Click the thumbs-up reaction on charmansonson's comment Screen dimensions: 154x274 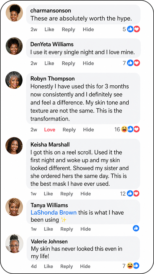coord(130,29)
